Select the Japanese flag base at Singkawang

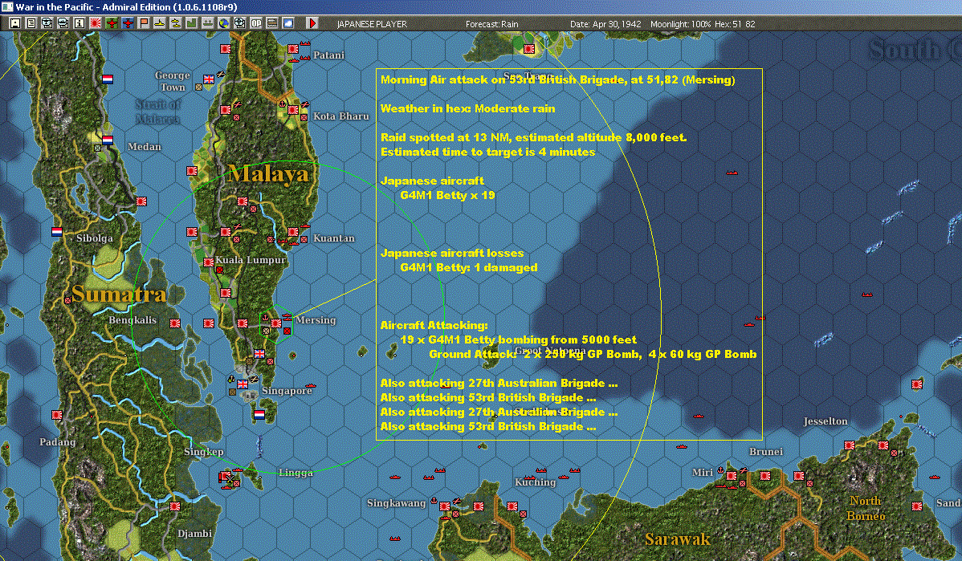pyautogui.click(x=445, y=506)
